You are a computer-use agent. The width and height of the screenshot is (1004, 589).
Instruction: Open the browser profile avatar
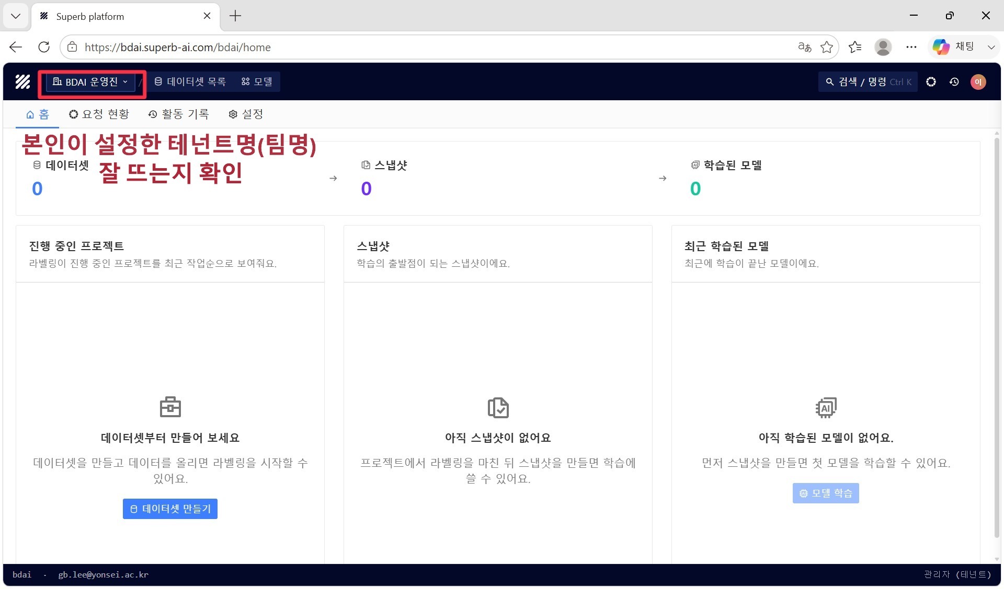(x=883, y=47)
